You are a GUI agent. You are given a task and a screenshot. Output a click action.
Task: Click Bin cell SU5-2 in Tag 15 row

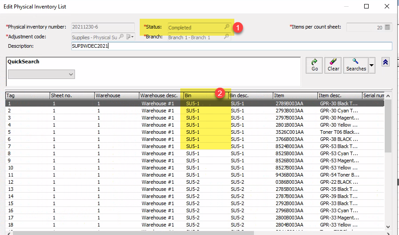coord(193,203)
